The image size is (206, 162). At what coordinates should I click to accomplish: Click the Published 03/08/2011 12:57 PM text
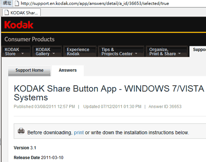44,106
